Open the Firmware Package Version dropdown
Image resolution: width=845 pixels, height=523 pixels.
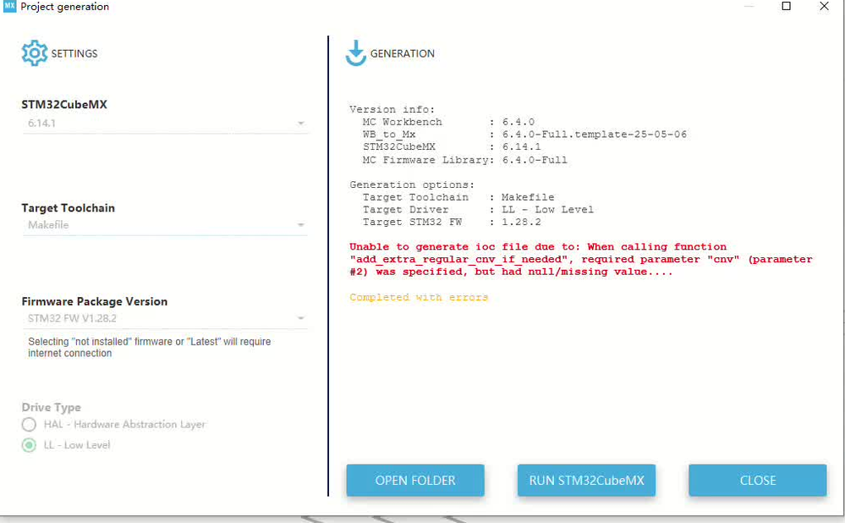pyautogui.click(x=165, y=318)
